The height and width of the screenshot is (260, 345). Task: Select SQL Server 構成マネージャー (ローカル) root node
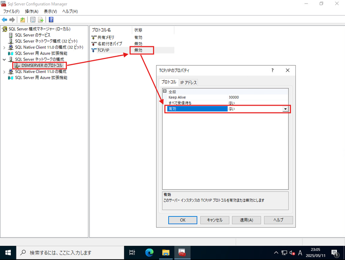(39, 29)
